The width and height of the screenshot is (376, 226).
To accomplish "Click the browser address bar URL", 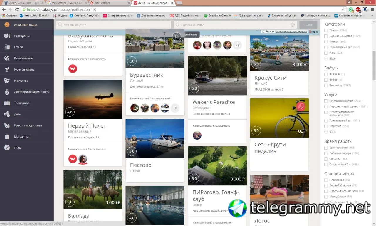I will pos(61,9).
